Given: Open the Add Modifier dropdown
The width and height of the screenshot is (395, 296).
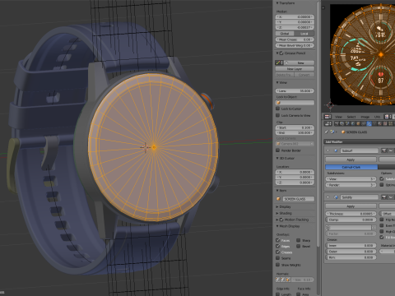Looking at the screenshot, I should point(360,141).
